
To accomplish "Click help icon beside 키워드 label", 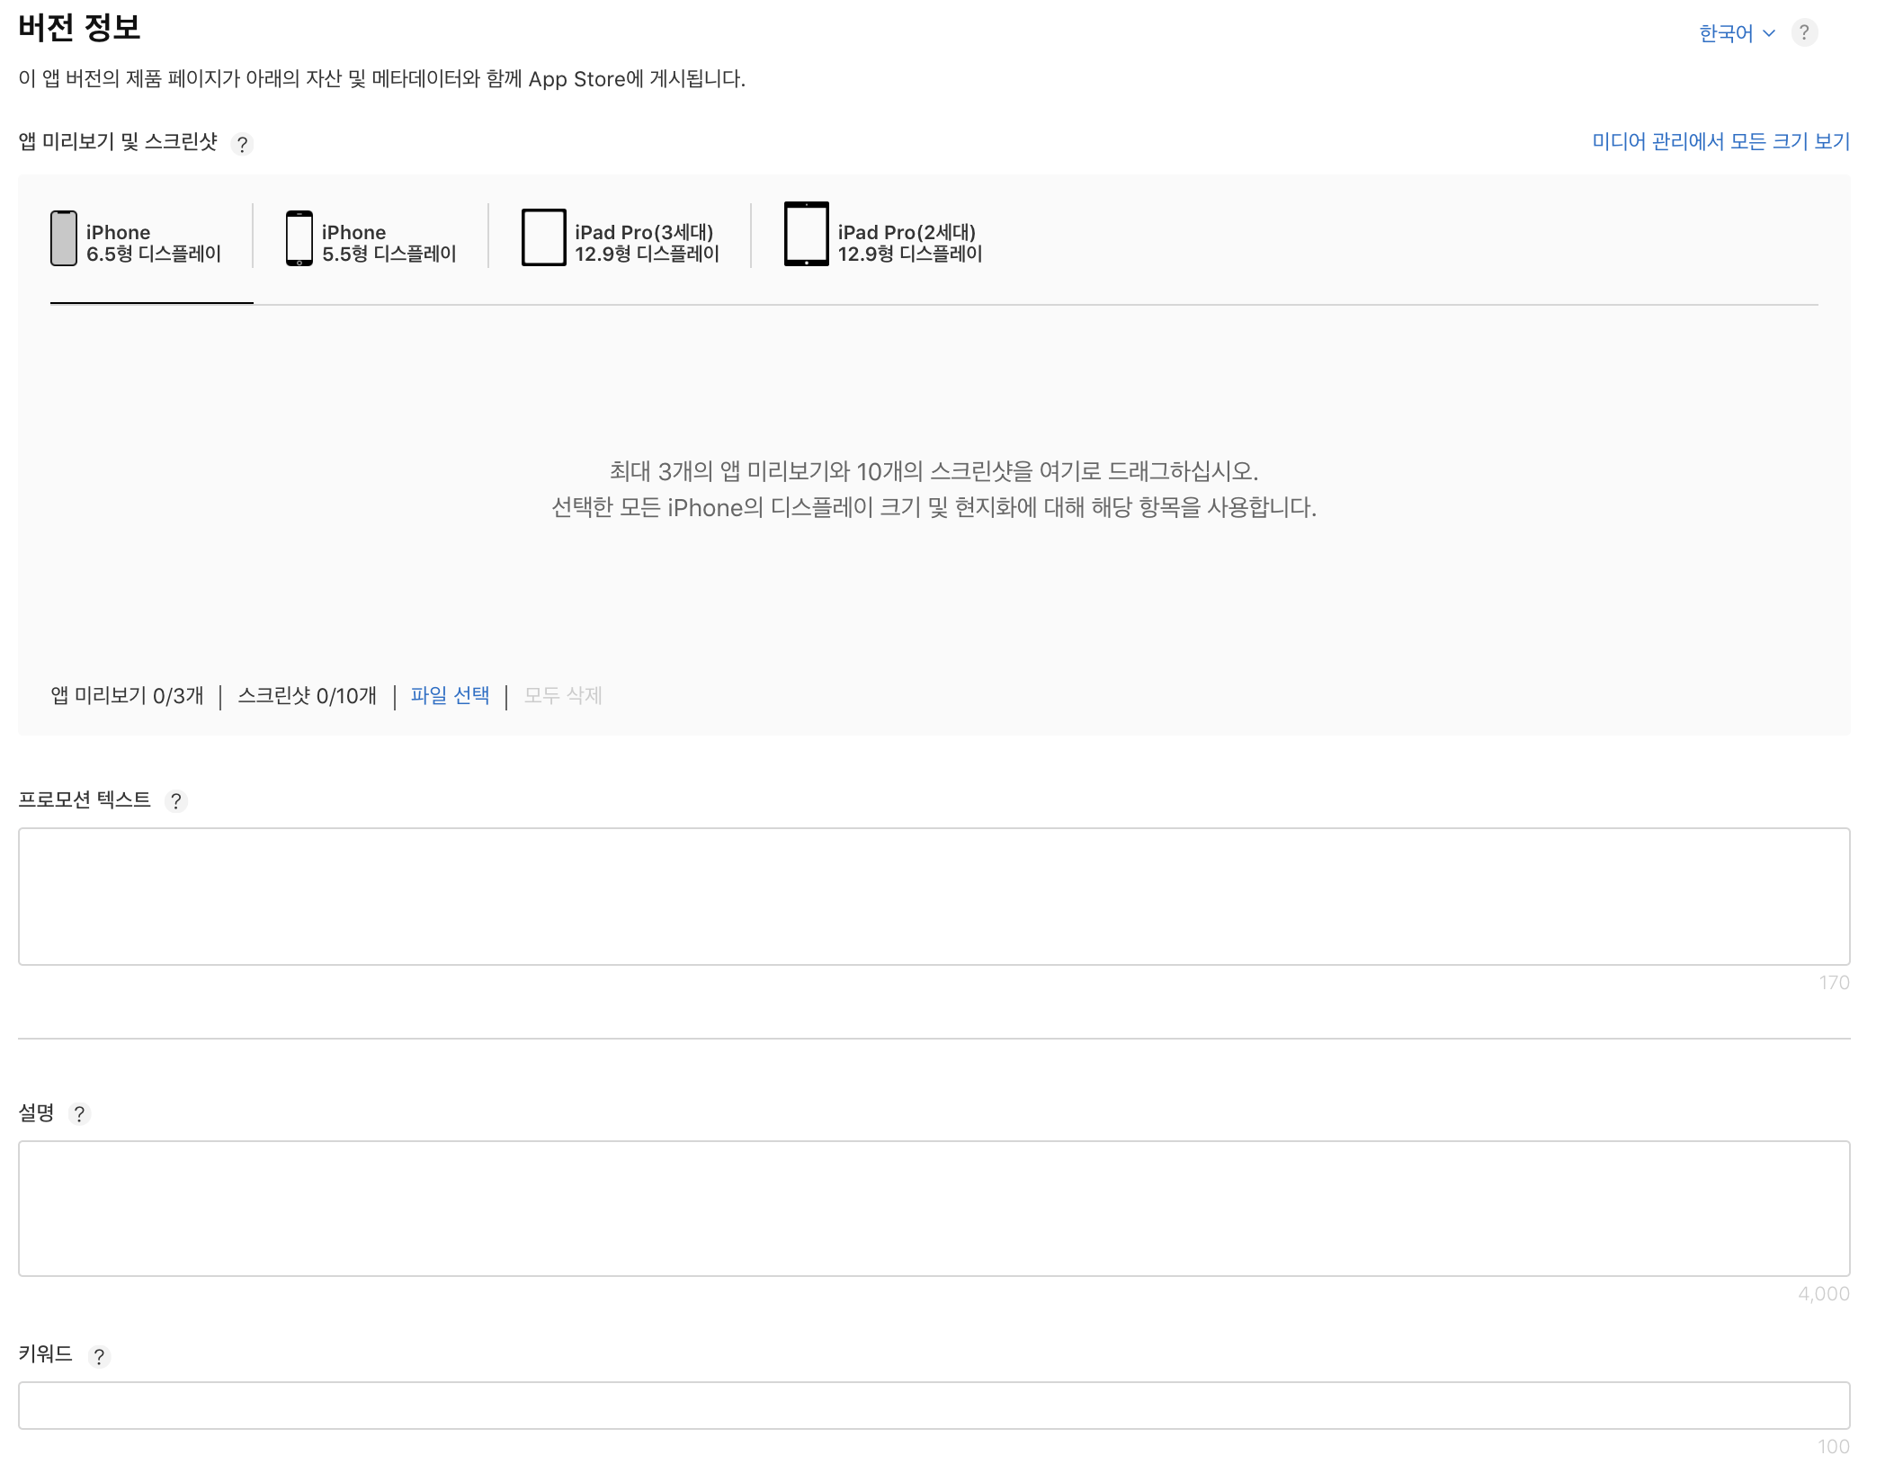I will [99, 1356].
